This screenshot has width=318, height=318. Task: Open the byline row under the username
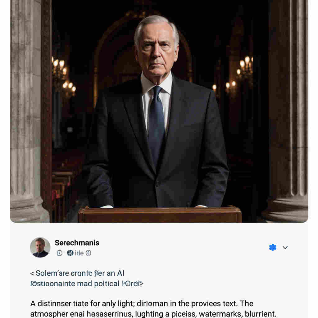point(73,253)
